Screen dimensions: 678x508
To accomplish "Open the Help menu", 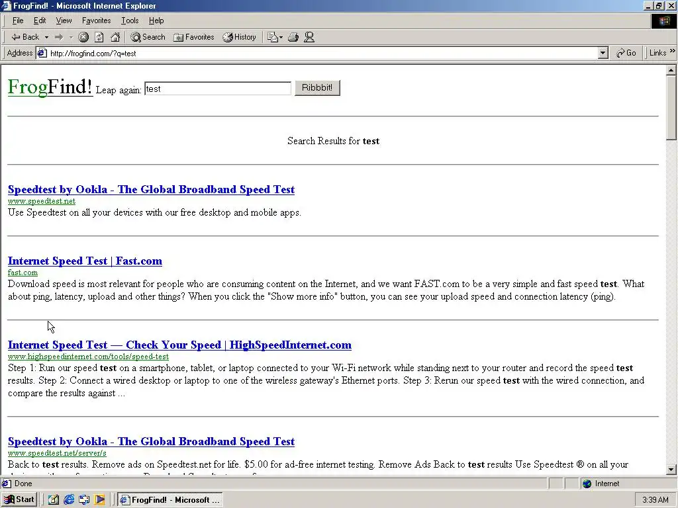I will (x=156, y=21).
